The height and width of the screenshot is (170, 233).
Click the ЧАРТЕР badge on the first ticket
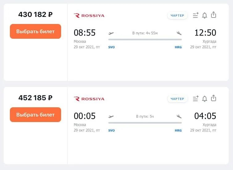pos(177,16)
